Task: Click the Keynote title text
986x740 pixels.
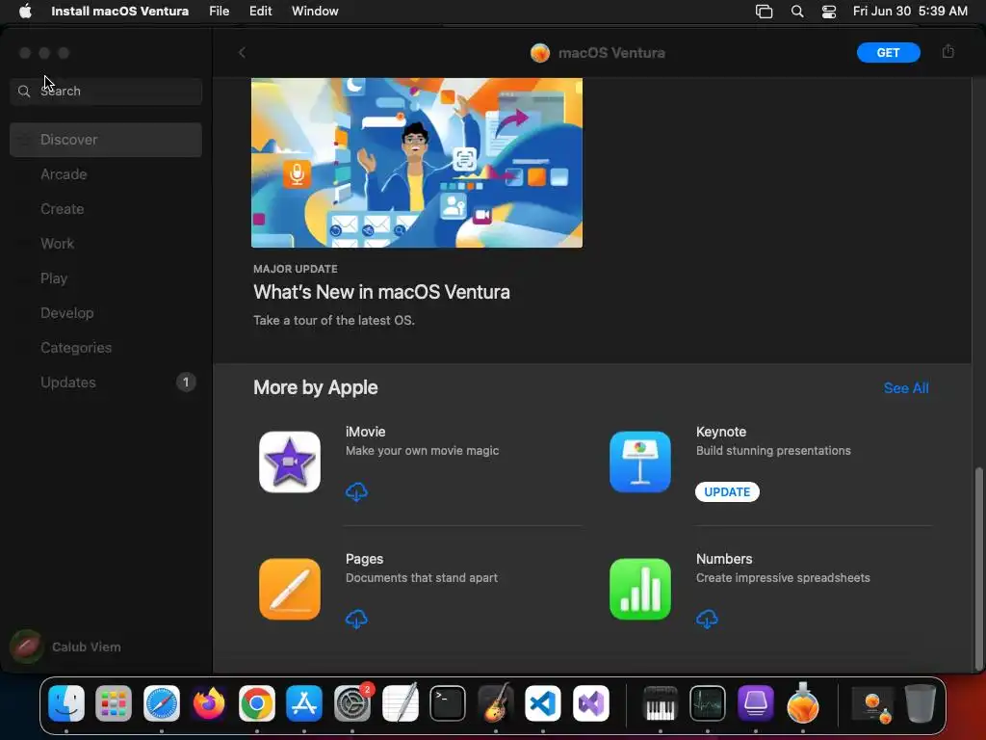Action: click(x=720, y=432)
